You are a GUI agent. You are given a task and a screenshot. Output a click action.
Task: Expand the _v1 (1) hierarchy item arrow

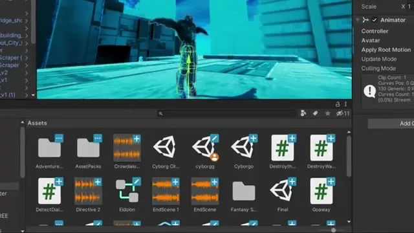point(27,95)
